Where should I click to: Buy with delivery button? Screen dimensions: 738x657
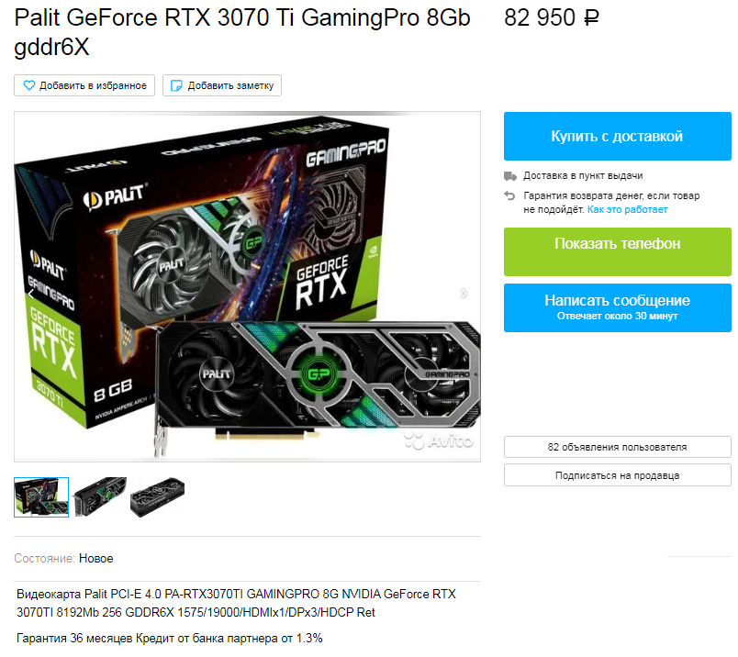617,137
